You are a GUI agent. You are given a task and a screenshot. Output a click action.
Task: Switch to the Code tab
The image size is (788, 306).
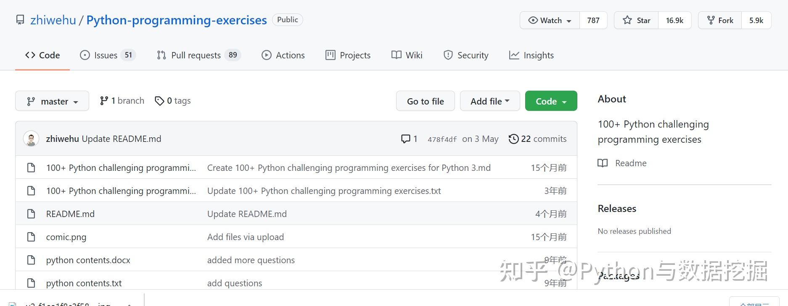42,55
